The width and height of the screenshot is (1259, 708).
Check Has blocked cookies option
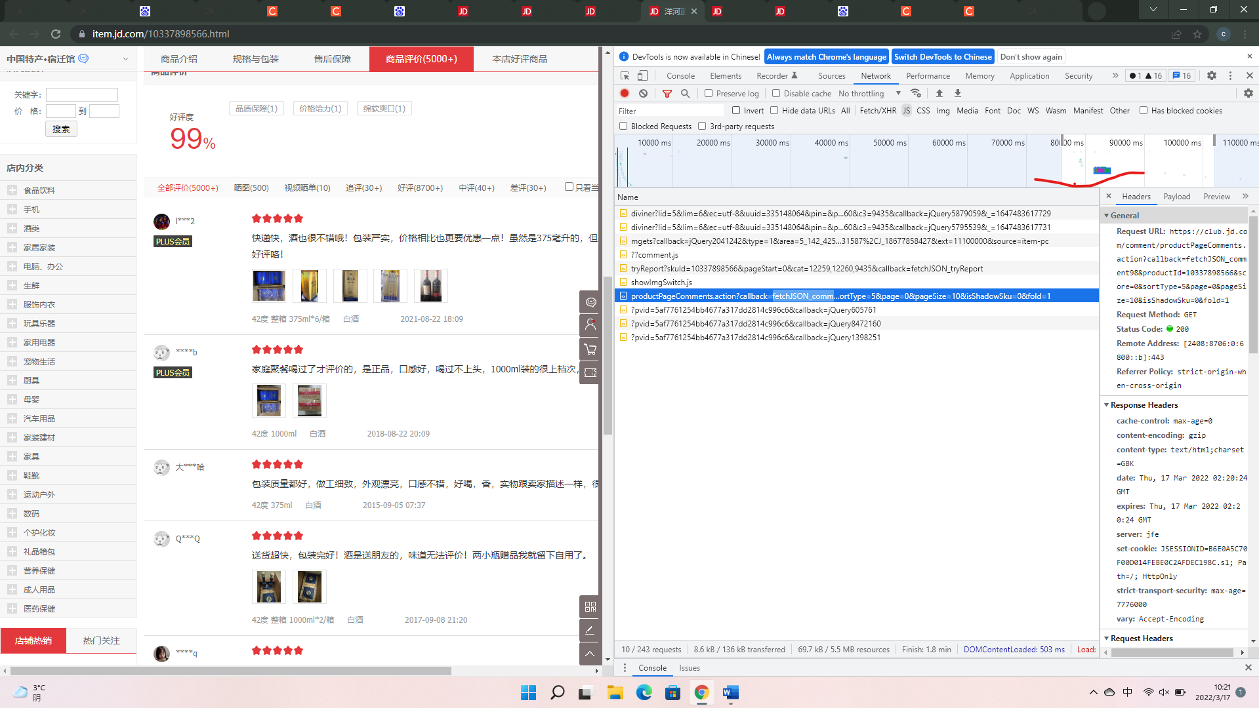[1144, 110]
